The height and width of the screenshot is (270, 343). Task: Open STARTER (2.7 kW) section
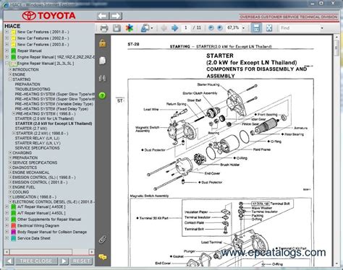click(31, 129)
